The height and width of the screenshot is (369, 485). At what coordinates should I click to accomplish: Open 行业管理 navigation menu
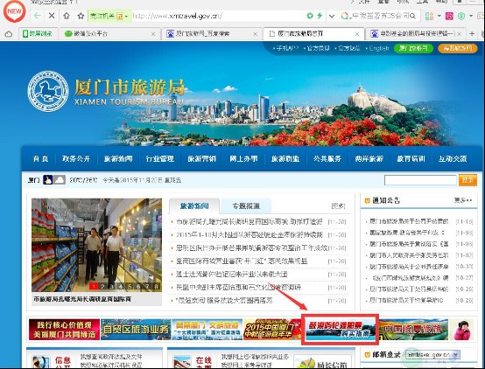point(160,158)
